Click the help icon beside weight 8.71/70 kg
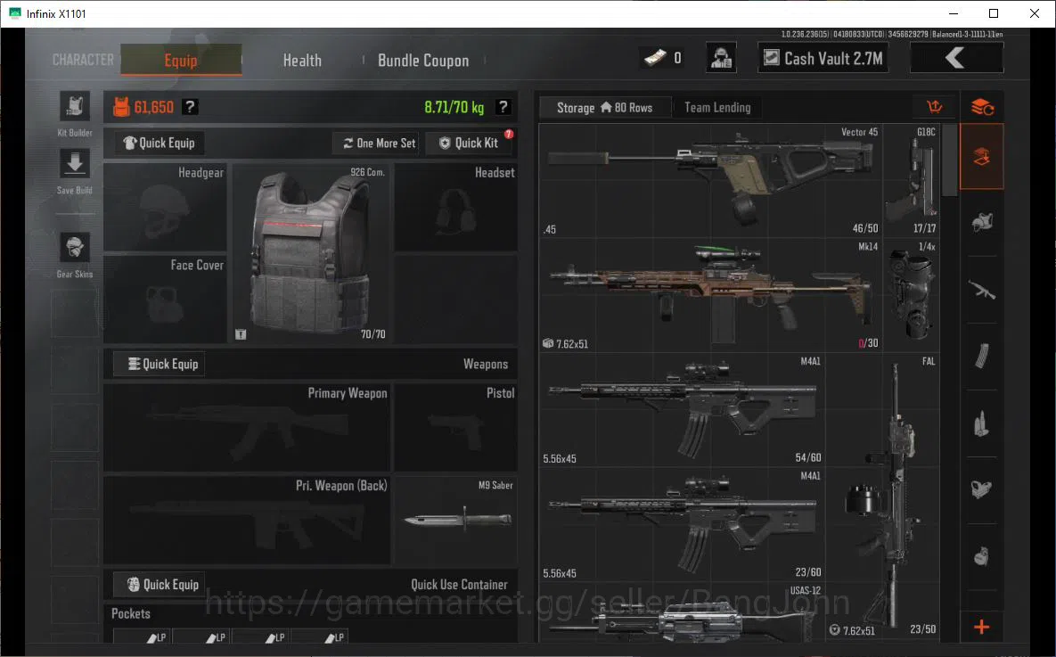This screenshot has width=1056, height=657. [x=503, y=106]
